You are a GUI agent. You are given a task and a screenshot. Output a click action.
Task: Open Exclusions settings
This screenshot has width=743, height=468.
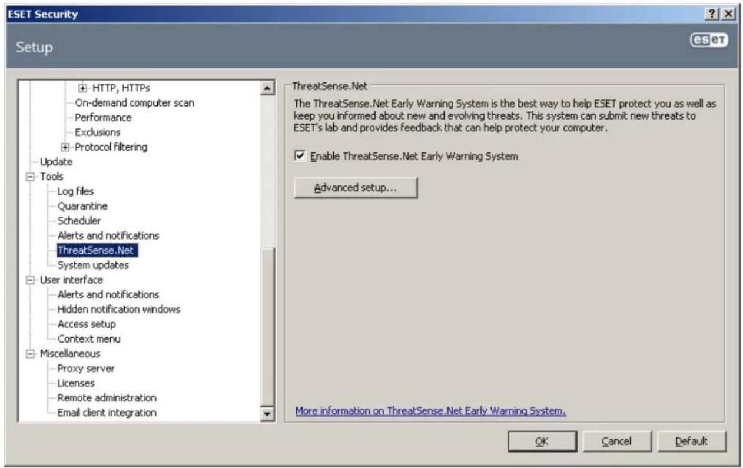click(98, 132)
